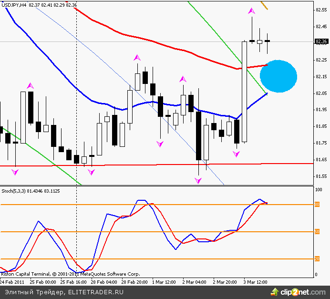This screenshot has height=299, width=330.
Task: Click the 82.55 price level on the price axis
Action: pos(321,10)
